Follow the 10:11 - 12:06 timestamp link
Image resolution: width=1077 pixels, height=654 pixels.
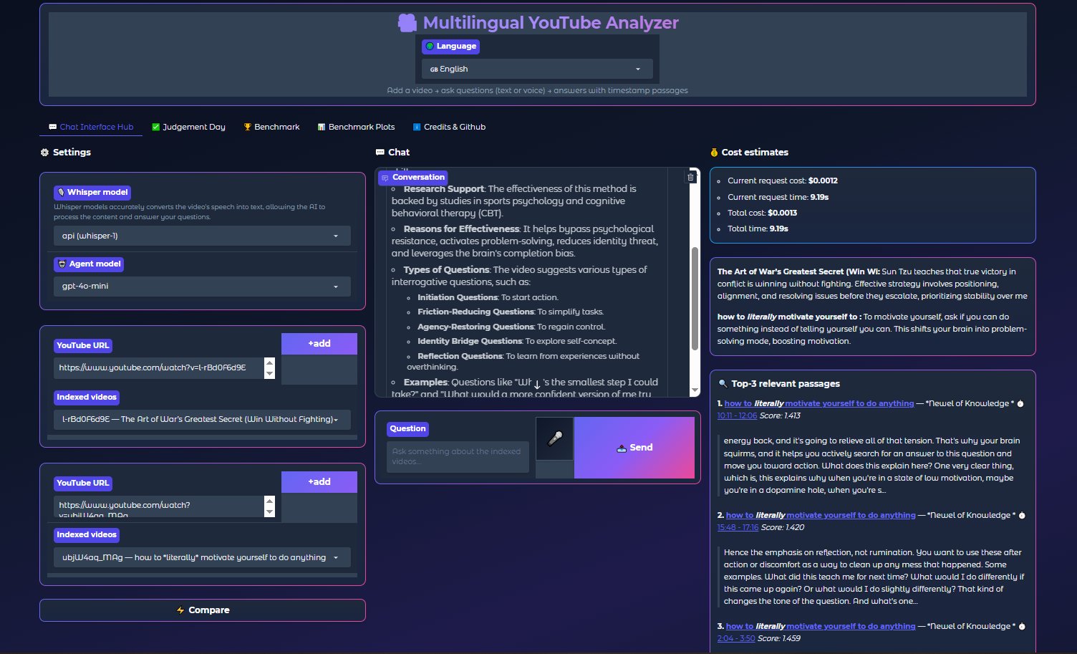(x=737, y=415)
